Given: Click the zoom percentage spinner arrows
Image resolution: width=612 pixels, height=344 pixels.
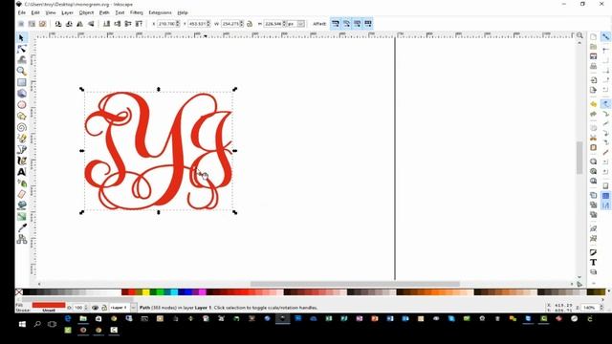Looking at the screenshot, I should click(x=601, y=308).
